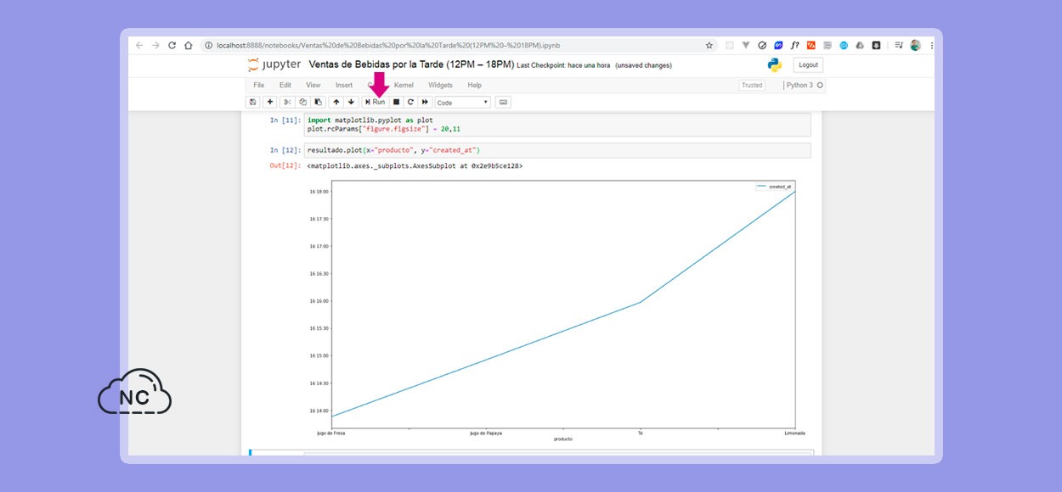Restart the kernel with the circular arrow icon
Screen dimensions: 1062x492
(x=410, y=102)
